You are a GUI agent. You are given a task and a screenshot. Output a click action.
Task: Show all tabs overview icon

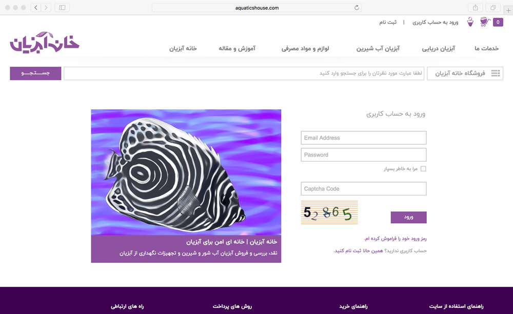(493, 8)
